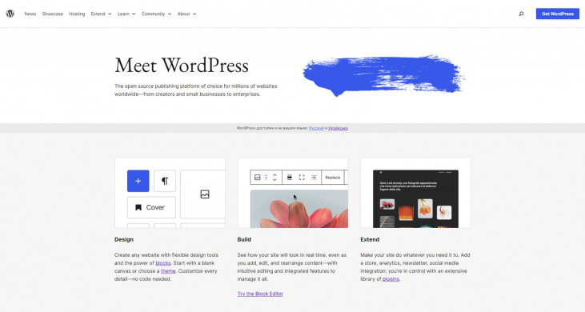Click Replace in the block toolbar
This screenshot has width=585, height=312.
point(332,178)
